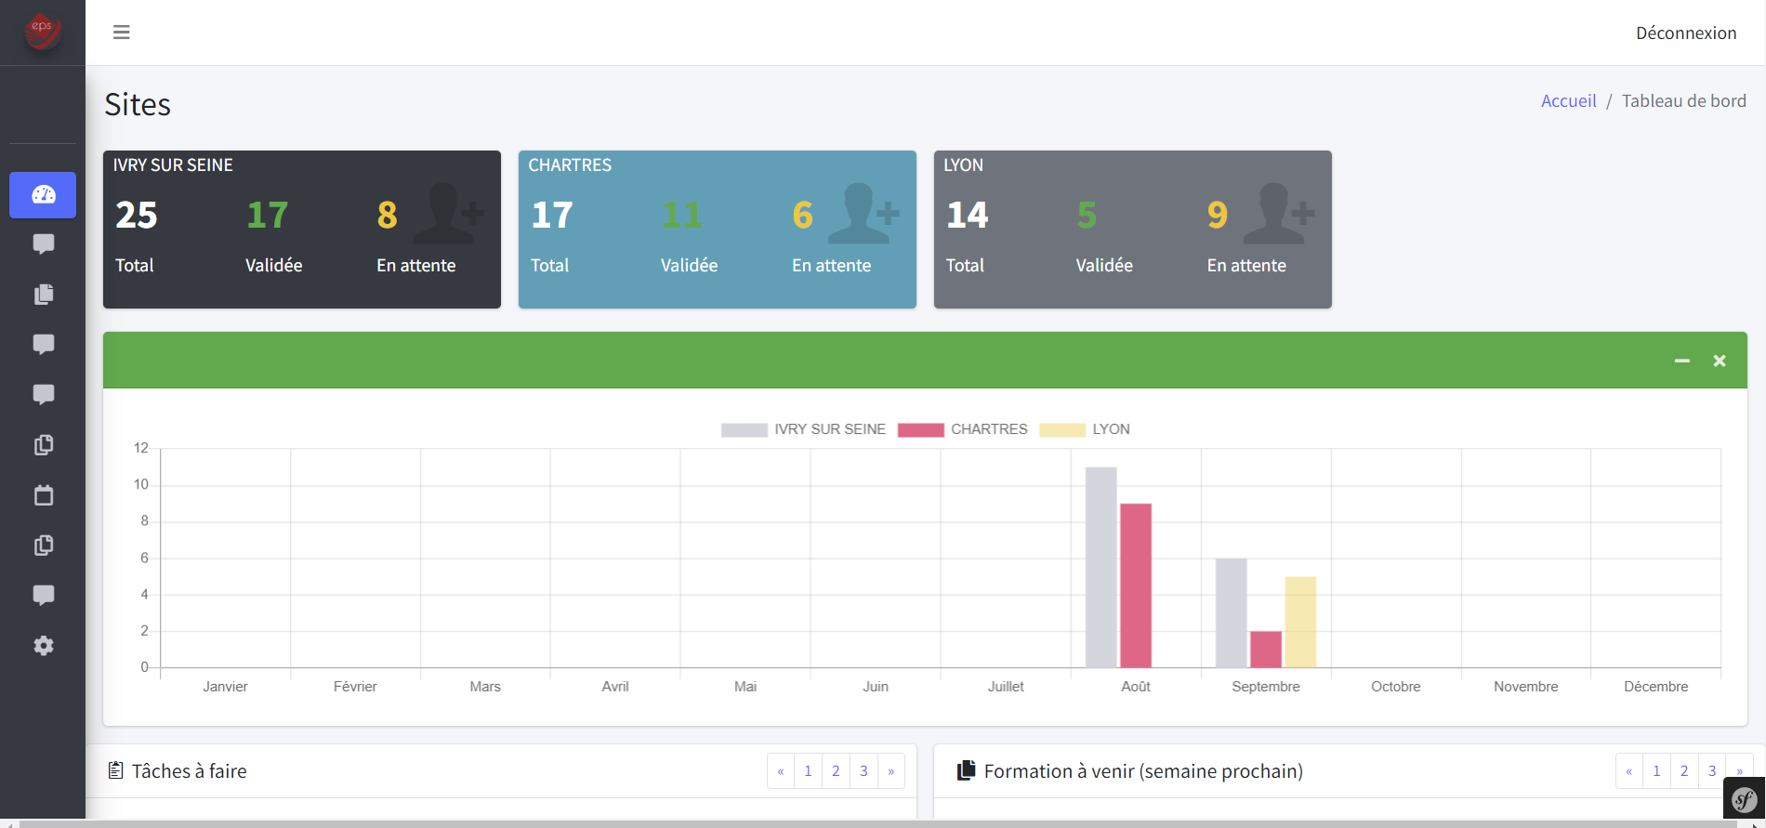Click the green 17 Validée count on IVRY card
This screenshot has height=828, width=1766.
click(268, 216)
